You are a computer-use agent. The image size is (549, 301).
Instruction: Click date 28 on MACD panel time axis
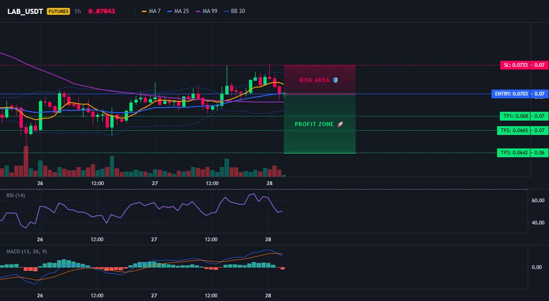pos(268,295)
